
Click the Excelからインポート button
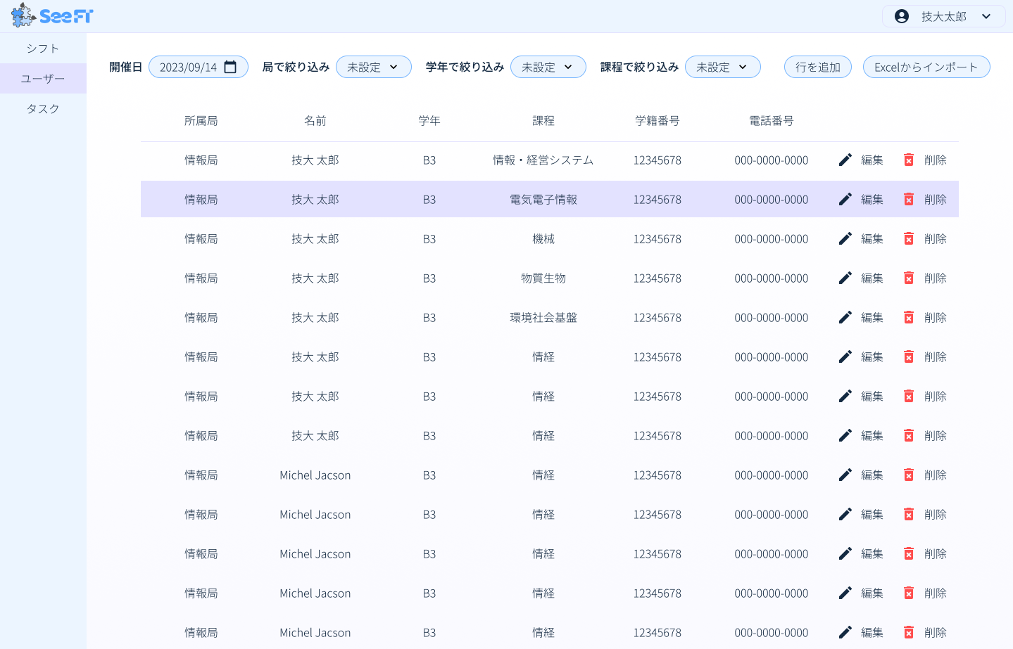click(926, 67)
